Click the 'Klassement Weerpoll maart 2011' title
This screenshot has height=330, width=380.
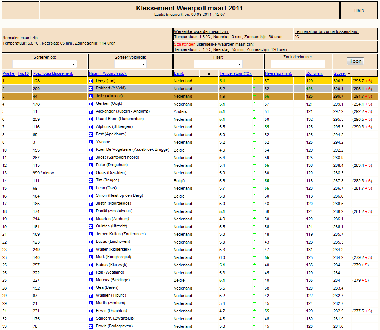coord(189,8)
